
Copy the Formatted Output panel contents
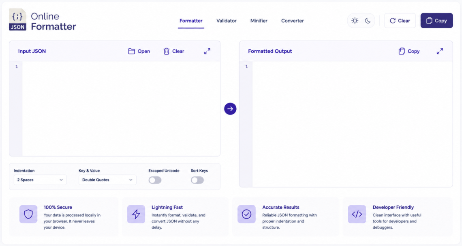pyautogui.click(x=409, y=51)
